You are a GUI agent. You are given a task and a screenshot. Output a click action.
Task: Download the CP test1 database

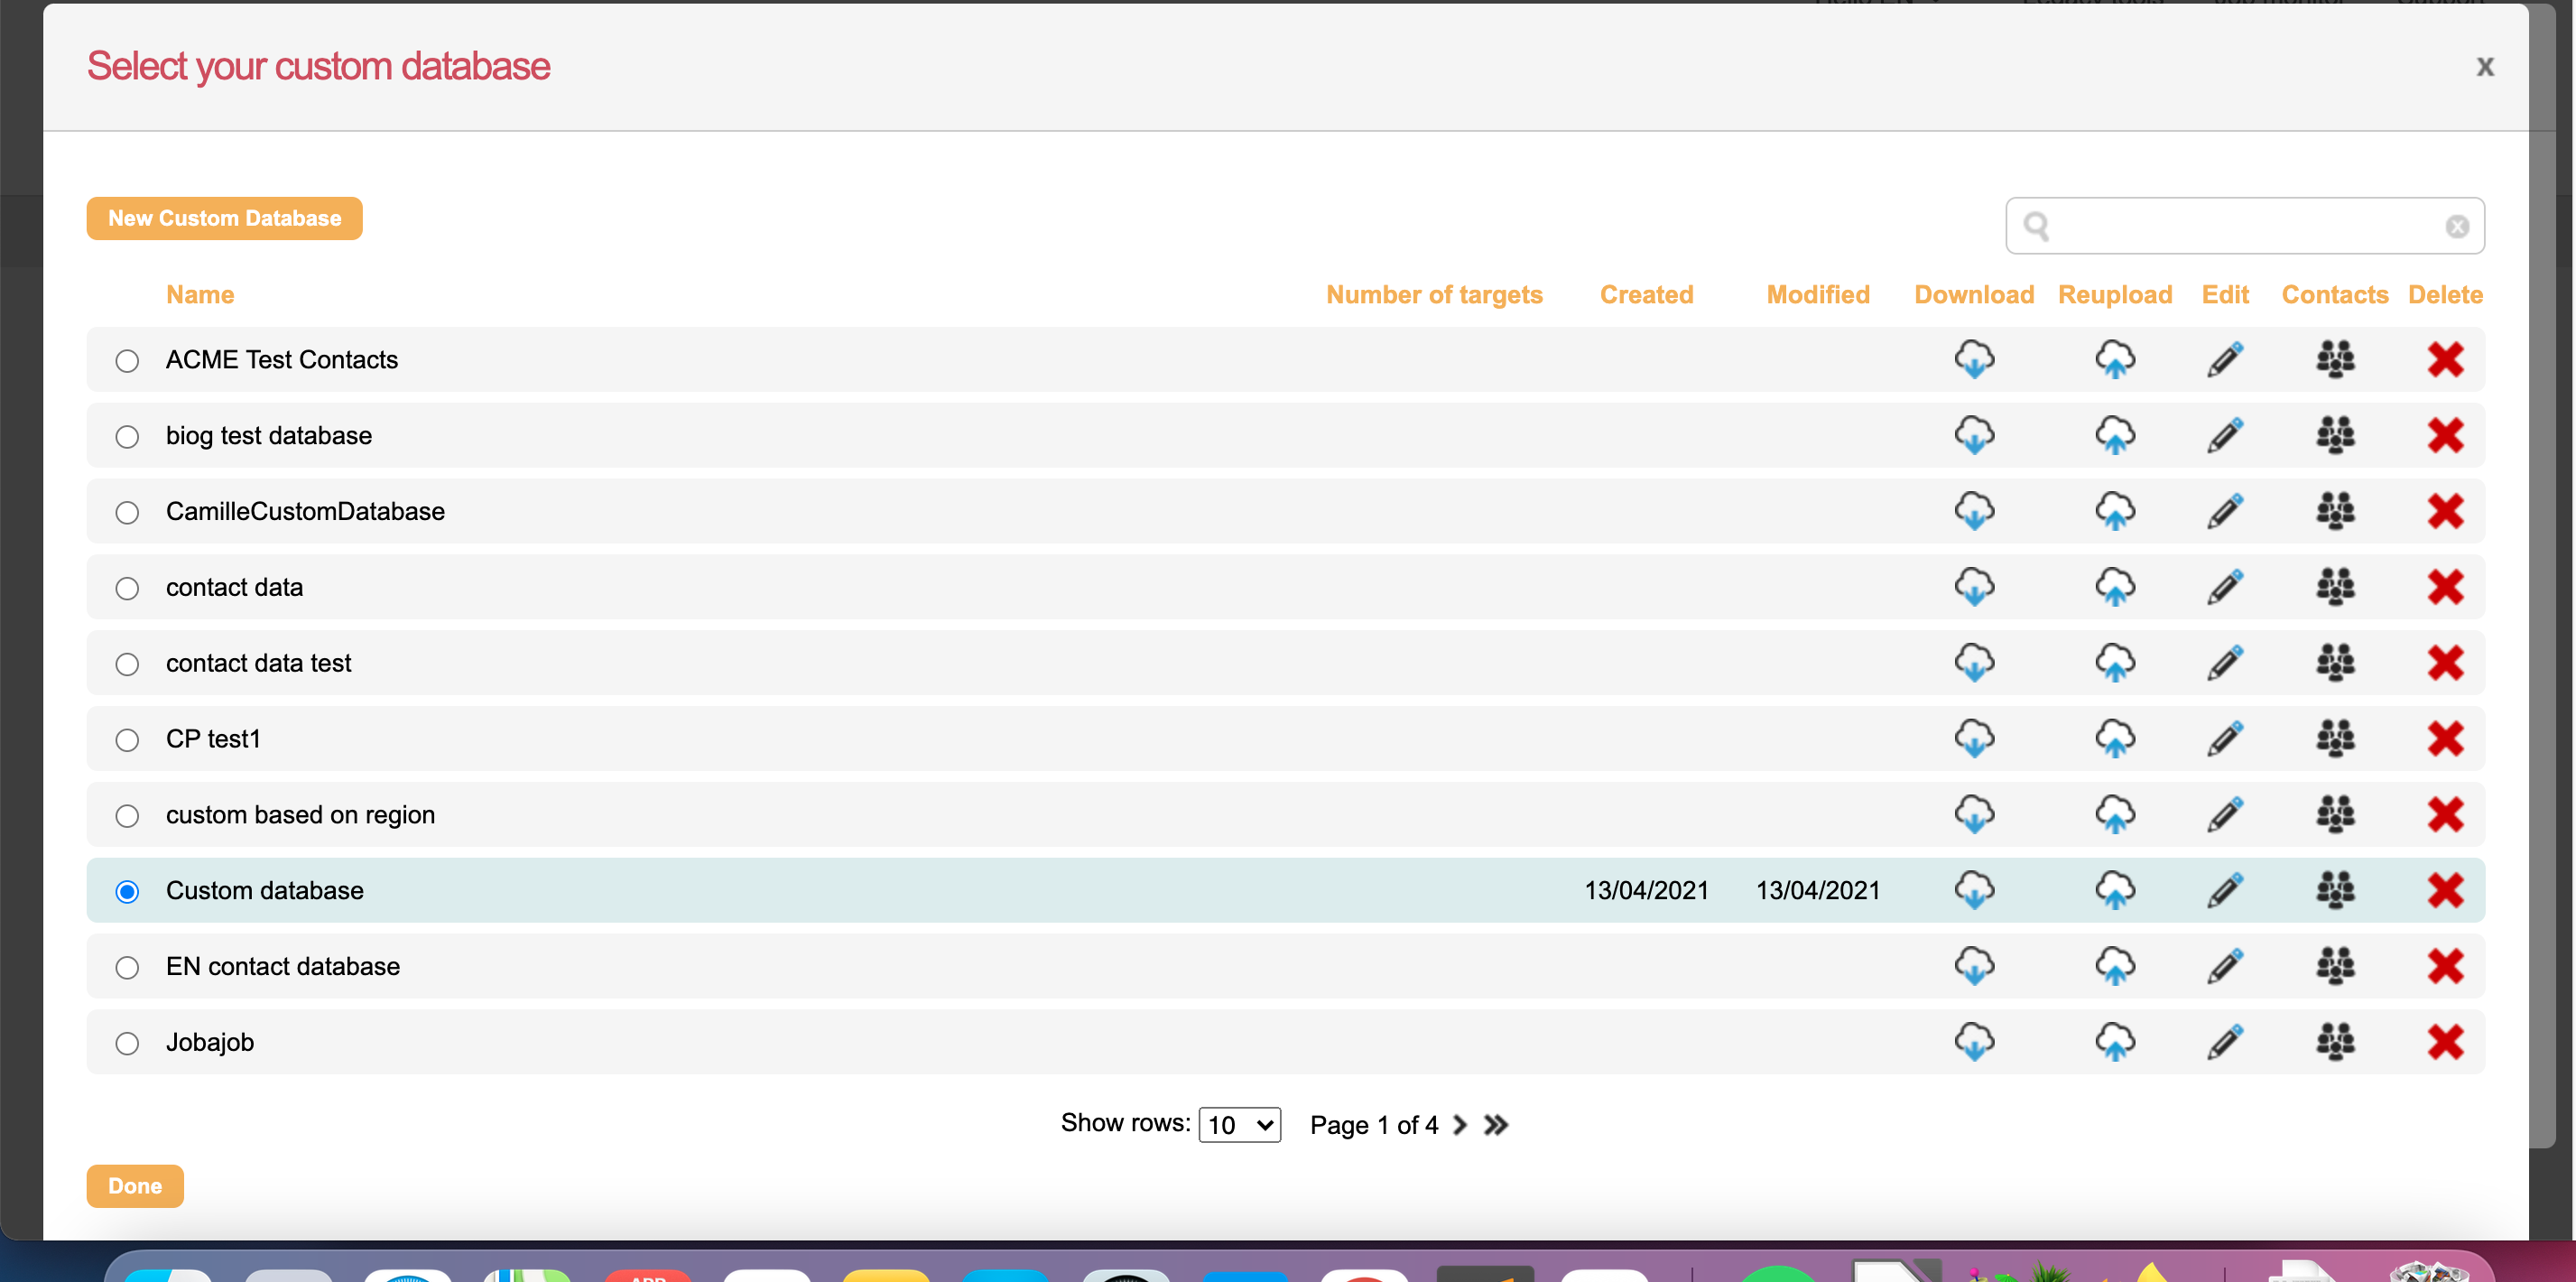pos(1974,739)
